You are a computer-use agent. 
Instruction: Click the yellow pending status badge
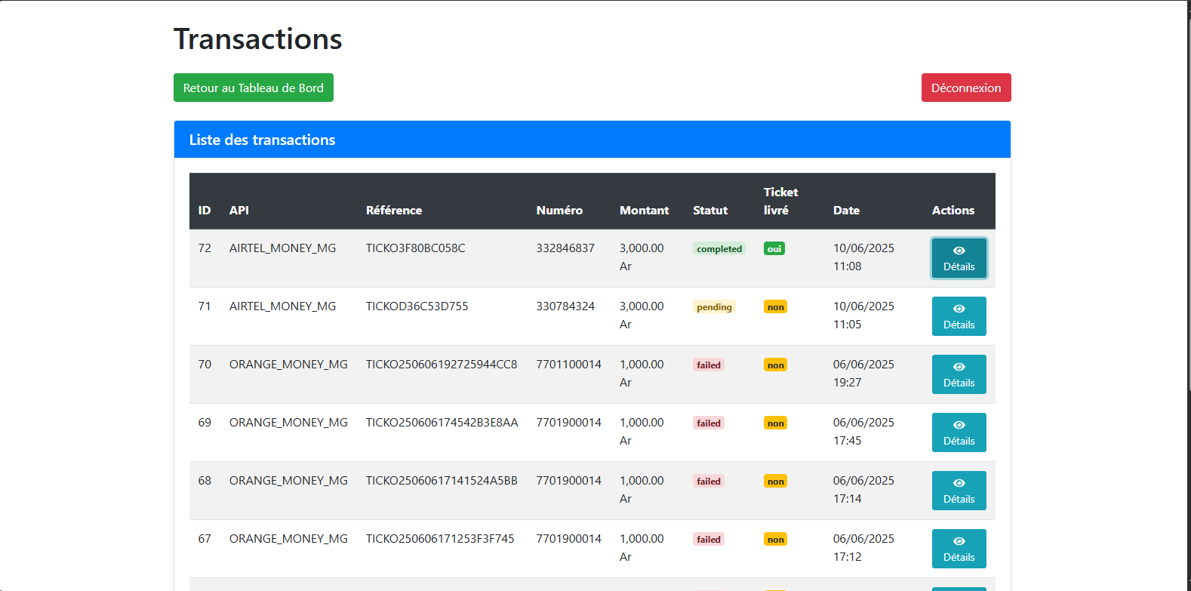(714, 307)
